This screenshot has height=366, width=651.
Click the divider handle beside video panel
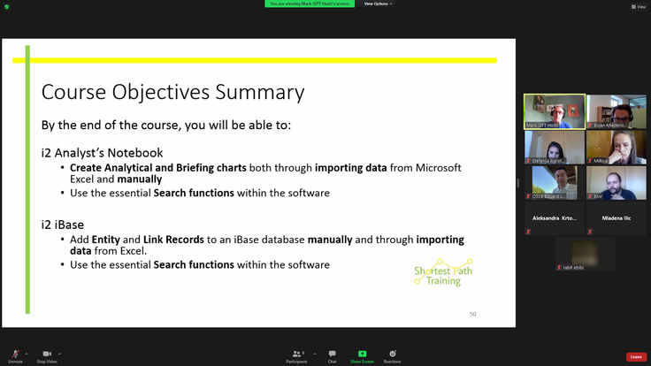518,183
